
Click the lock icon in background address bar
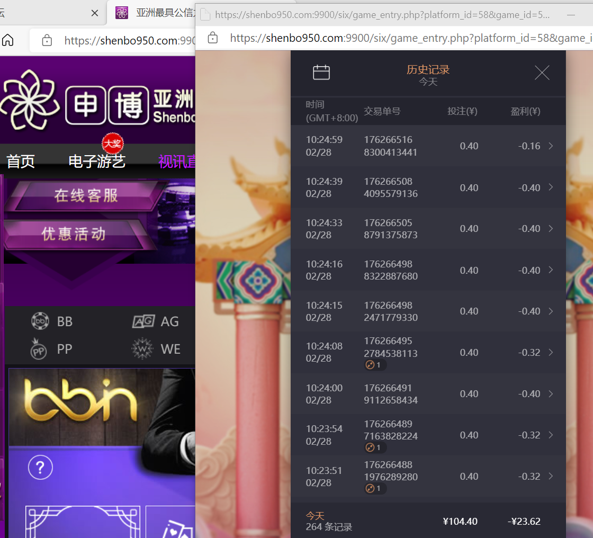pos(47,40)
